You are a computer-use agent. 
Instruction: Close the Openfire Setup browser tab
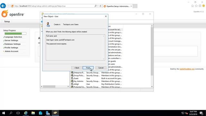coord(131,6)
